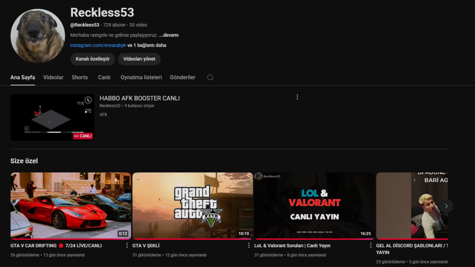The height and width of the screenshot is (267, 475).
Task: Open GTA V CAR DRIFTING video title
Action: 56,246
